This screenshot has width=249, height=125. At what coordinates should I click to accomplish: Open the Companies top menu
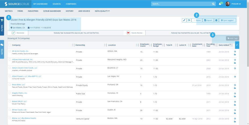pos(71,4)
